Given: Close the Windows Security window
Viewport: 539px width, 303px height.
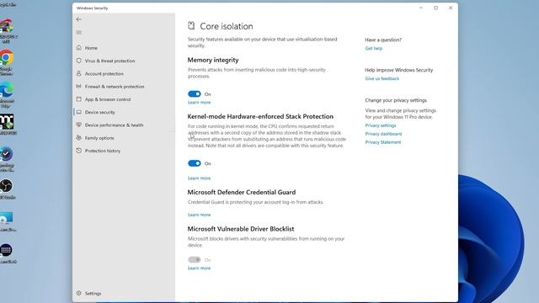Looking at the screenshot, I should point(451,8).
